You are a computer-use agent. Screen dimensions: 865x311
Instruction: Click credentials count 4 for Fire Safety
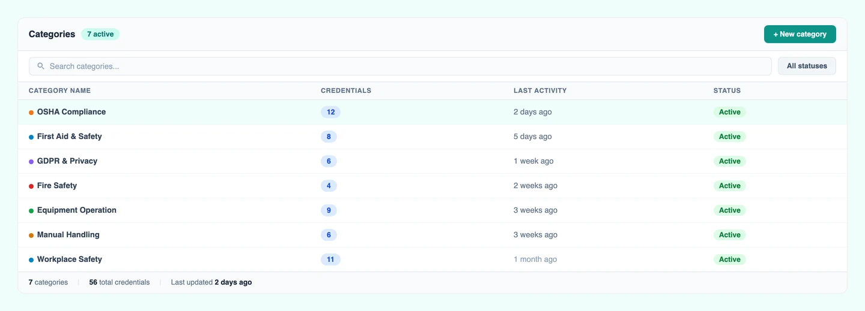click(x=329, y=186)
